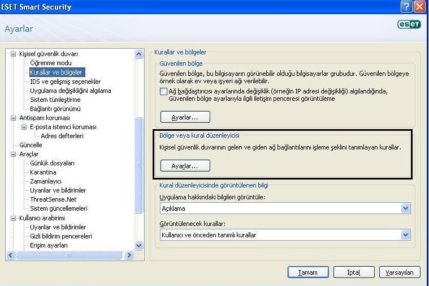Collapse the Kişisel güvenlik duvarı node
429x286 pixels.
point(13,54)
